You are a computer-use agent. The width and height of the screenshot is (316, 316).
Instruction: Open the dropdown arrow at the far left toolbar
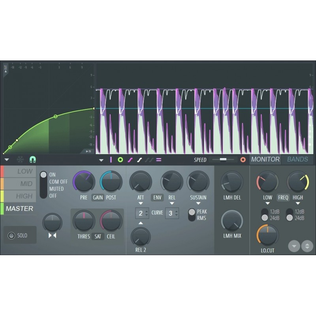coord(7,159)
